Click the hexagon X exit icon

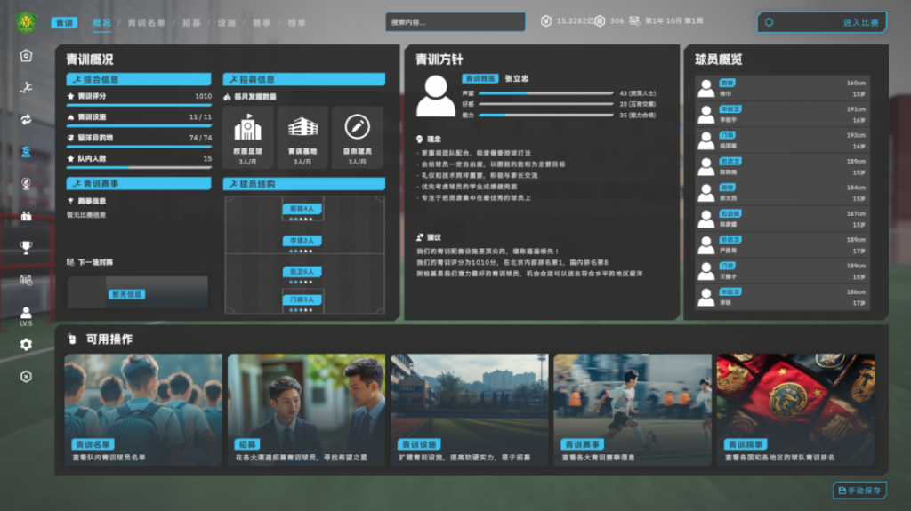click(26, 376)
